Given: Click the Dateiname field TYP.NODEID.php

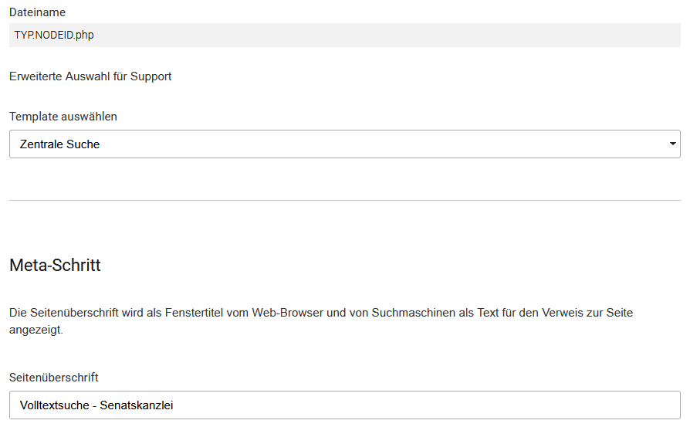Looking at the screenshot, I should pyautogui.click(x=344, y=36).
